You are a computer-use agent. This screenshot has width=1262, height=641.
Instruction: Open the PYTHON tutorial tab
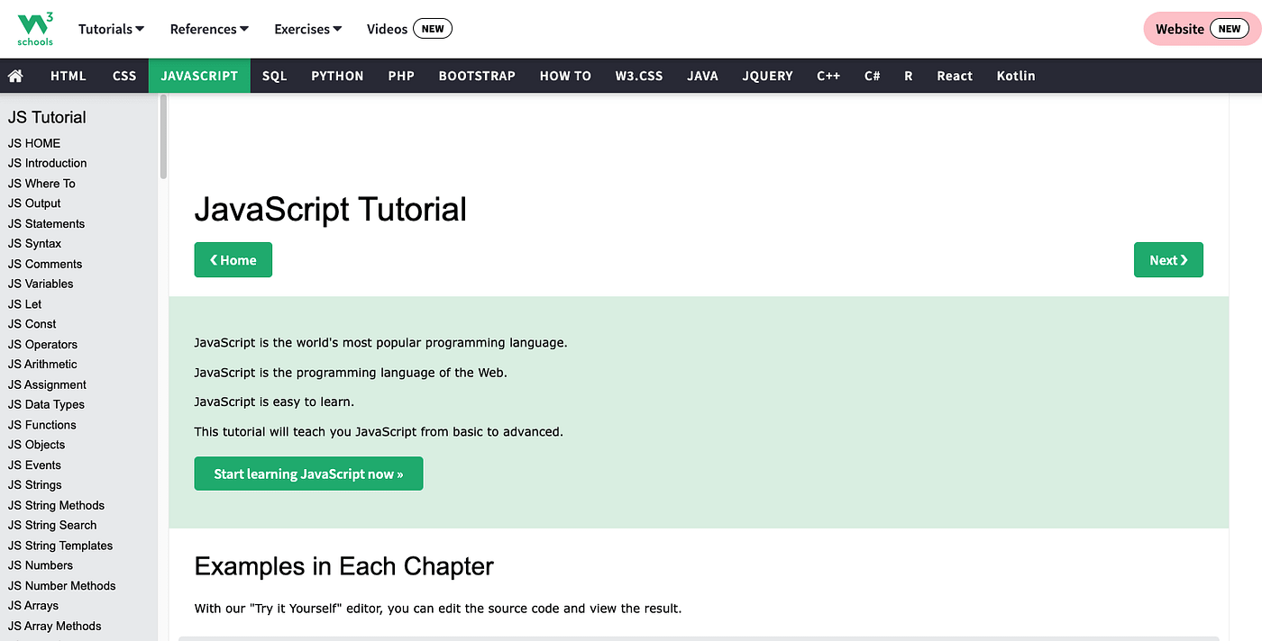click(x=337, y=76)
